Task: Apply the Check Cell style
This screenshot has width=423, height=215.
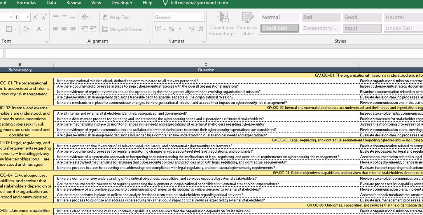Action: (x=280, y=28)
